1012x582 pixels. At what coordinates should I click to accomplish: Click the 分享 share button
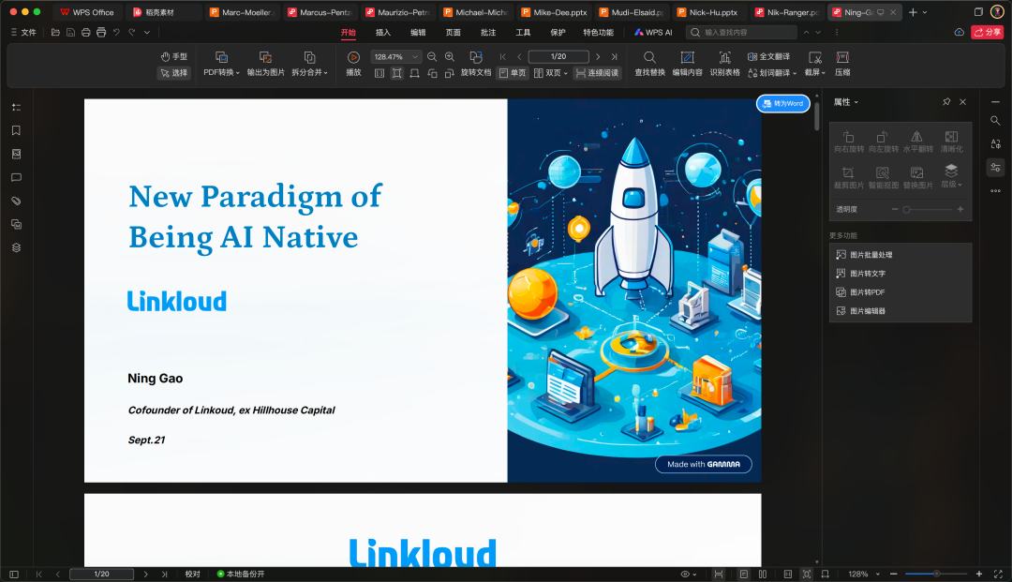[987, 32]
